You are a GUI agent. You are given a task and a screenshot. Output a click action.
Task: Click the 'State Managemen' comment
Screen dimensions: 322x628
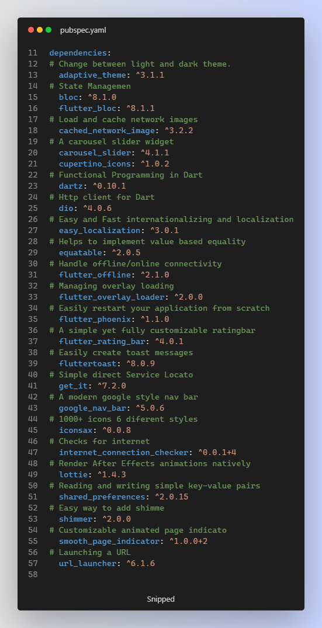(x=90, y=86)
